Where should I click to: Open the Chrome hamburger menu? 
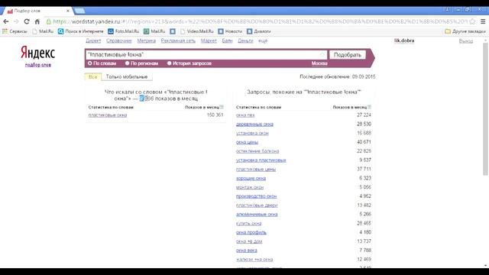(483, 21)
